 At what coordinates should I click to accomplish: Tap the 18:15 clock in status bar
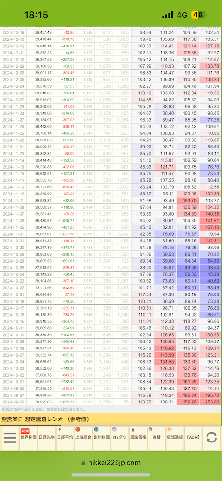[36, 15]
